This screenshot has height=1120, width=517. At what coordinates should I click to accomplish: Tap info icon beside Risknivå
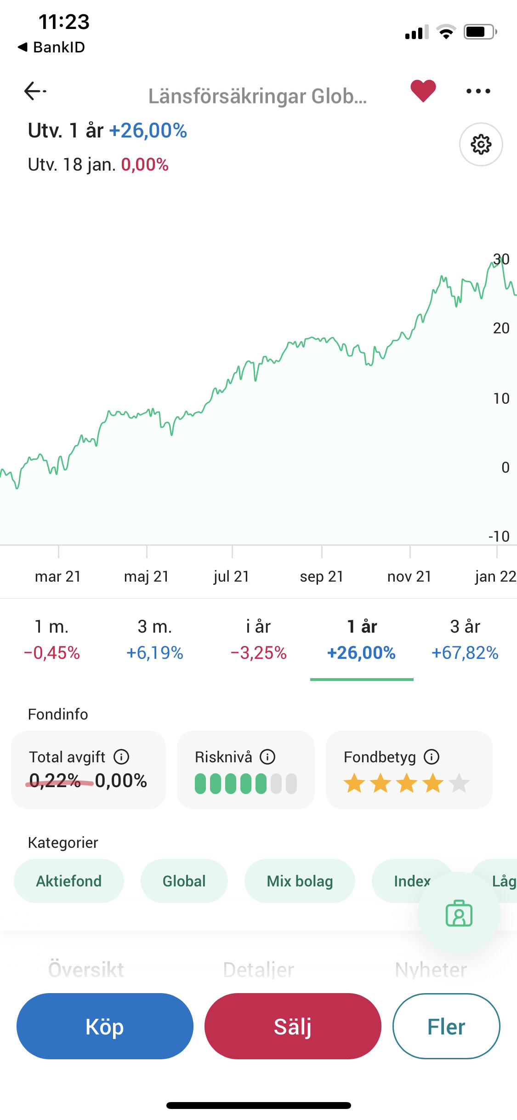click(x=267, y=757)
